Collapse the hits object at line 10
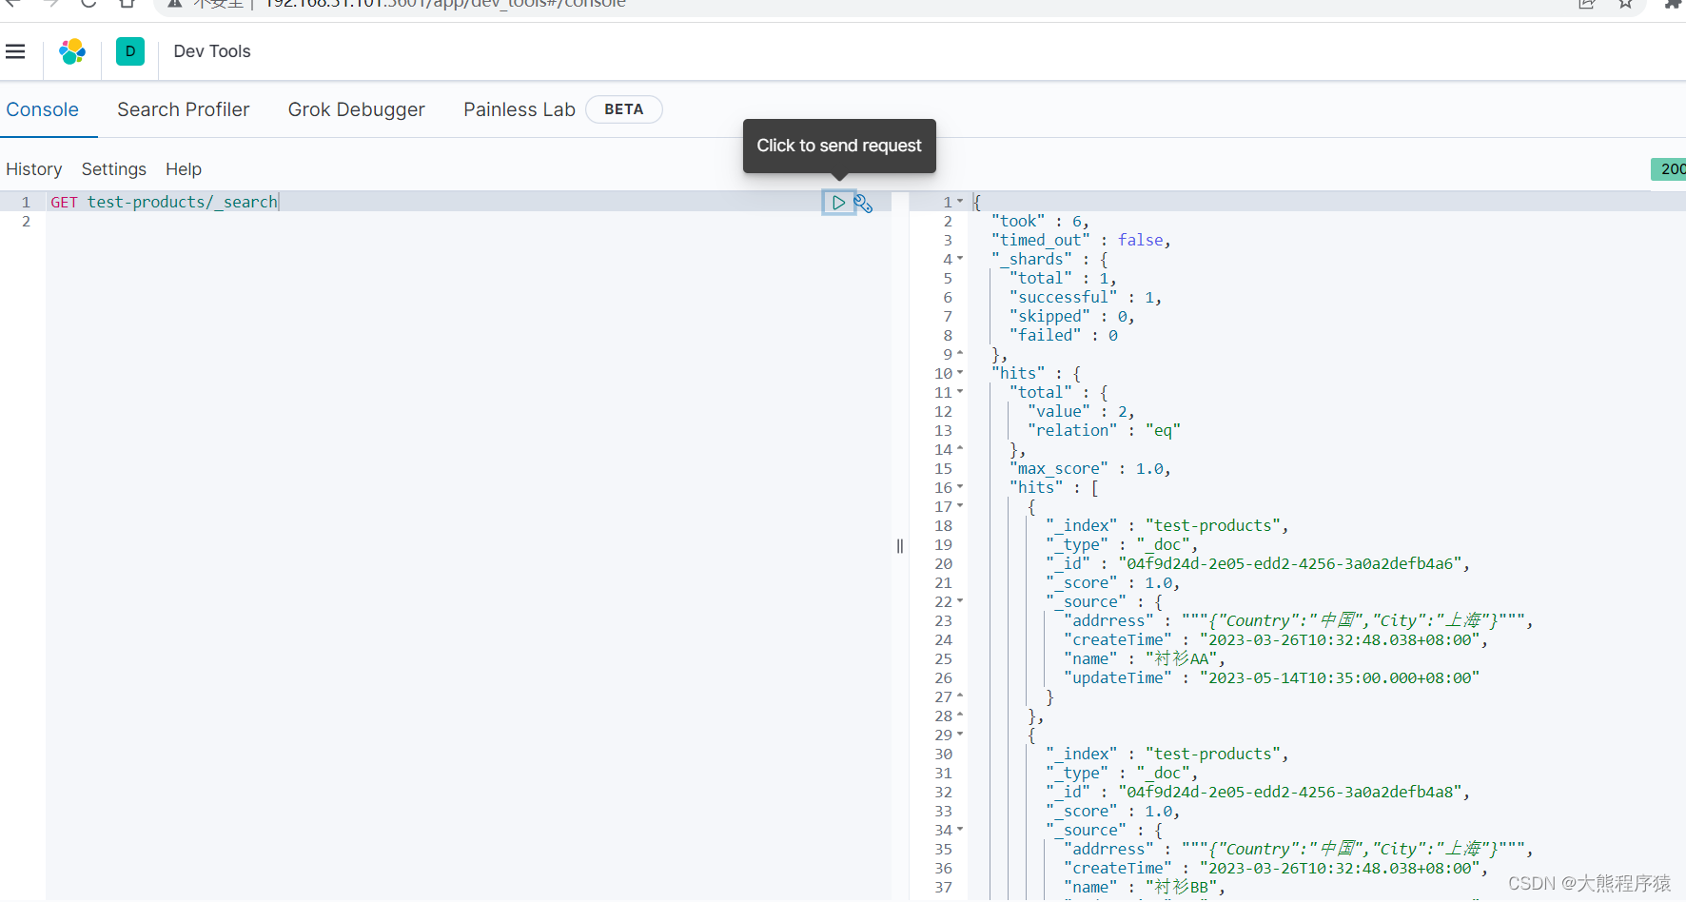The height and width of the screenshot is (902, 1686). [x=960, y=373]
